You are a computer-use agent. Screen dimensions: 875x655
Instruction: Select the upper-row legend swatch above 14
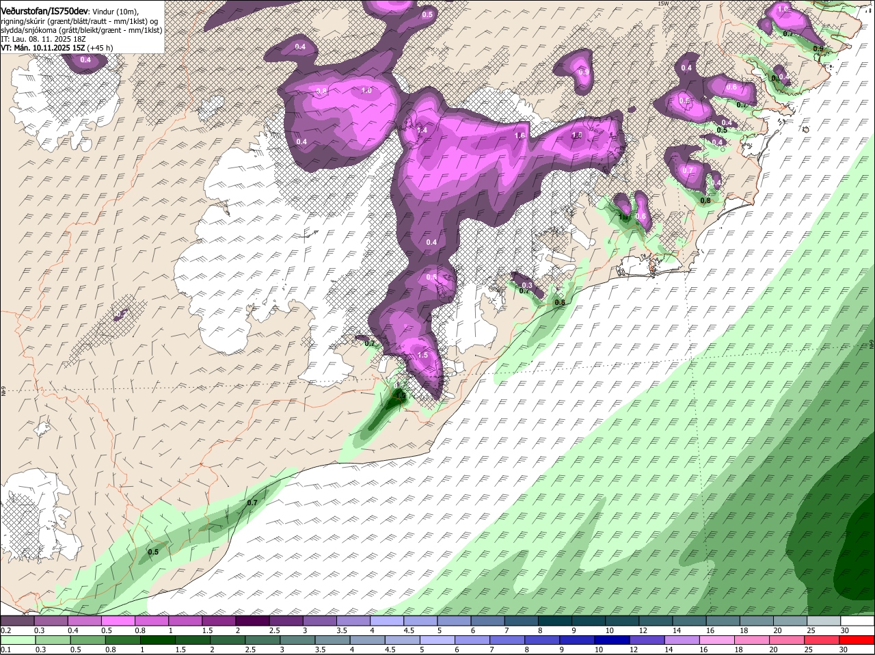point(689,621)
